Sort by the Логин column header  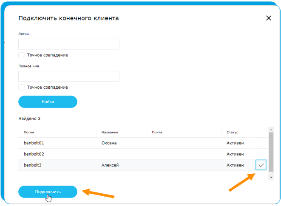pos(29,133)
